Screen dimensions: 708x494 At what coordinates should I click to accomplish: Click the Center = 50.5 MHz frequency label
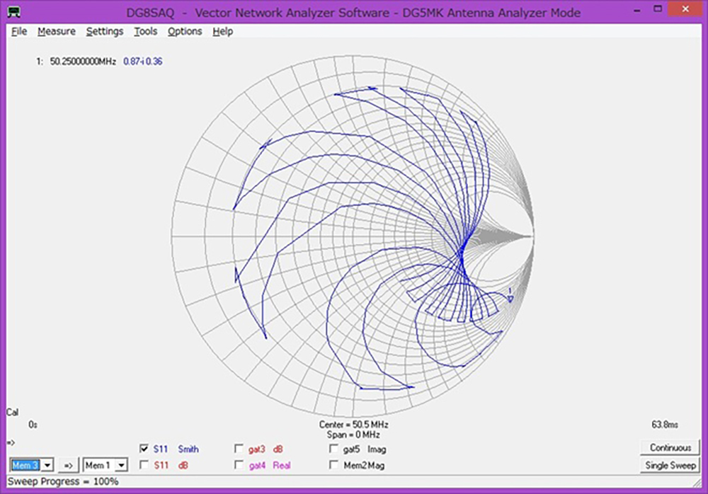353,424
